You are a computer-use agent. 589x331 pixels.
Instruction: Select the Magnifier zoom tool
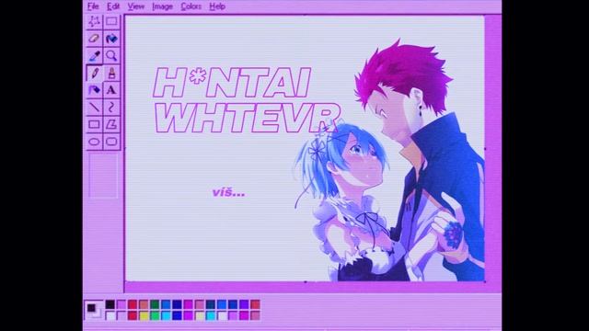[x=111, y=55]
